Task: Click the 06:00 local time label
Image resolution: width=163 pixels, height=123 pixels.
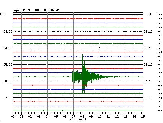Action: point(8,81)
